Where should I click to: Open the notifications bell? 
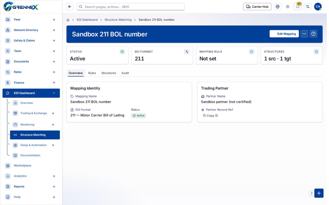[x=298, y=7]
